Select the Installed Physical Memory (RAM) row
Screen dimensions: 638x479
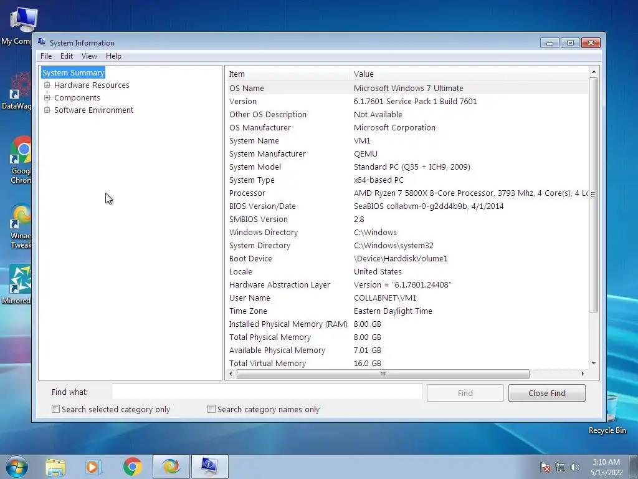click(407, 324)
